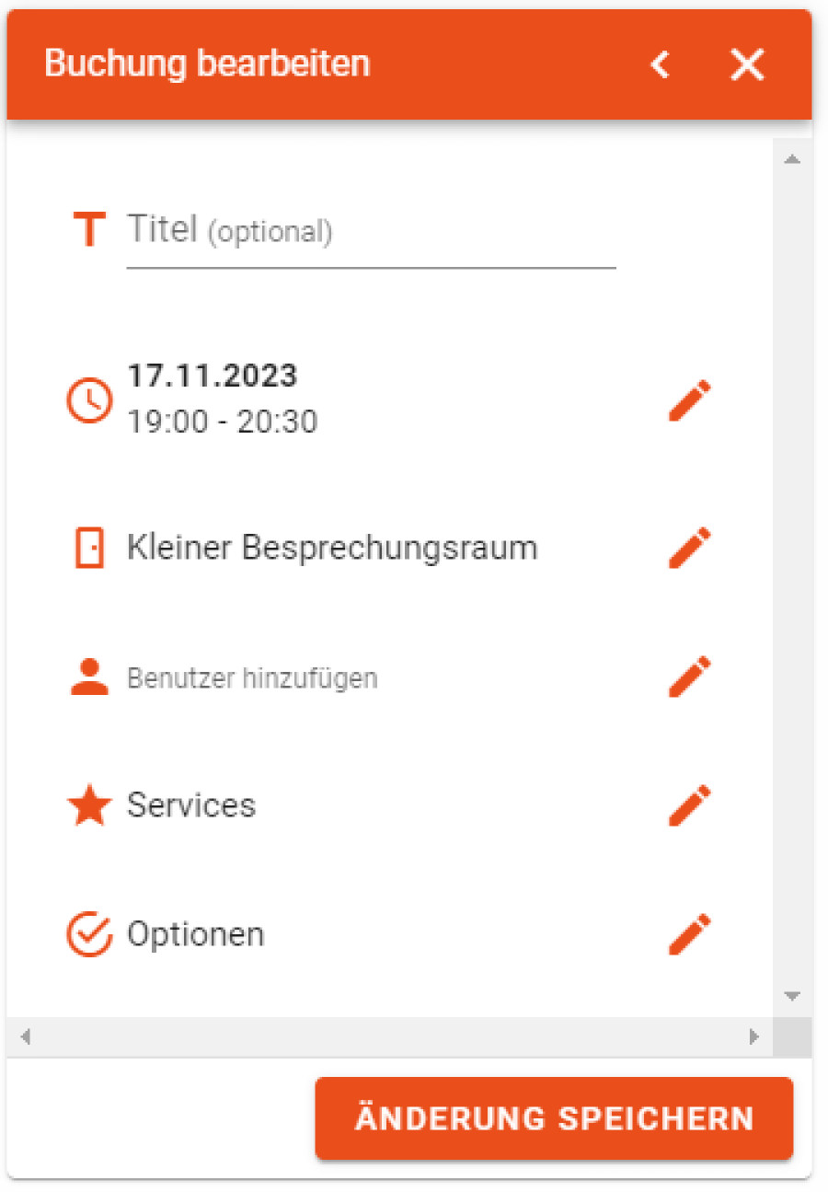
Task: Edit the Kleiner Besprechungsraum room selection
Action: [x=690, y=548]
